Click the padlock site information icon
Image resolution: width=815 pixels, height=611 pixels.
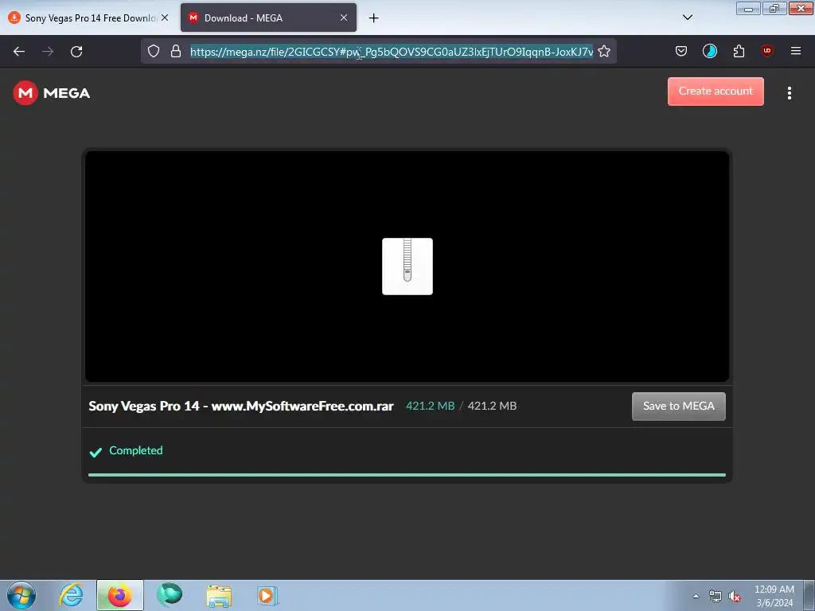click(176, 51)
